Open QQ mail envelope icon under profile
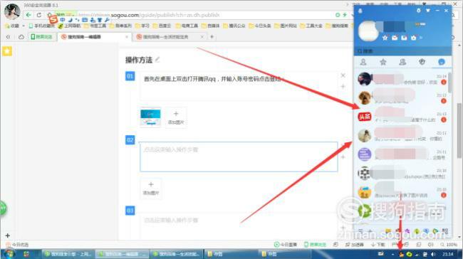Image resolution: width=463 pixels, height=259 pixels. click(x=395, y=38)
